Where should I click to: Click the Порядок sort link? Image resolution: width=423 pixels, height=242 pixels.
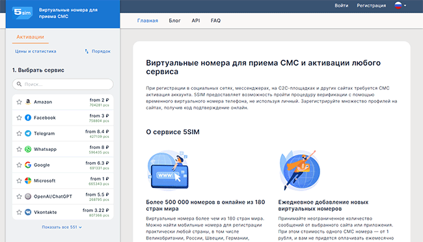click(x=101, y=51)
